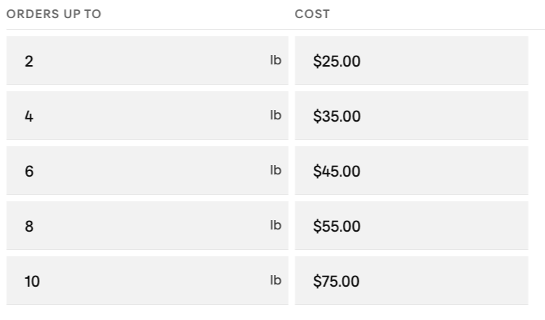Click the lb unit label beside 10
Screen dimensions: 545x320
275,280
